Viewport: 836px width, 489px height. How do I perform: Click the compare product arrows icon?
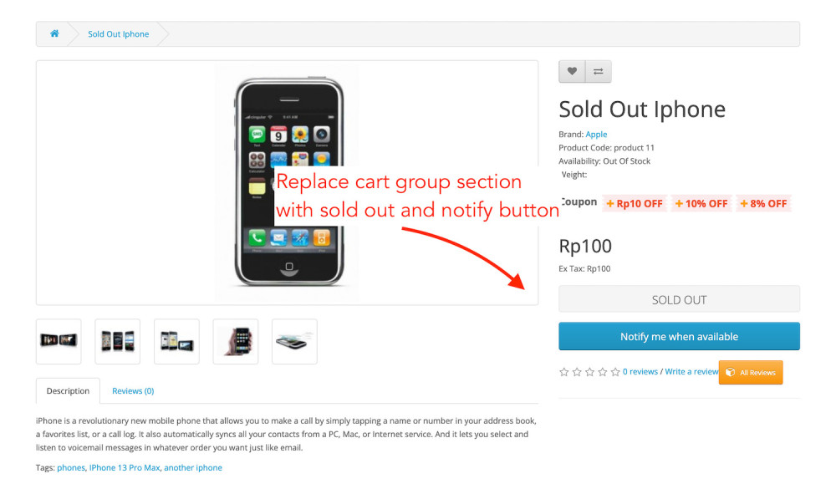pos(599,72)
